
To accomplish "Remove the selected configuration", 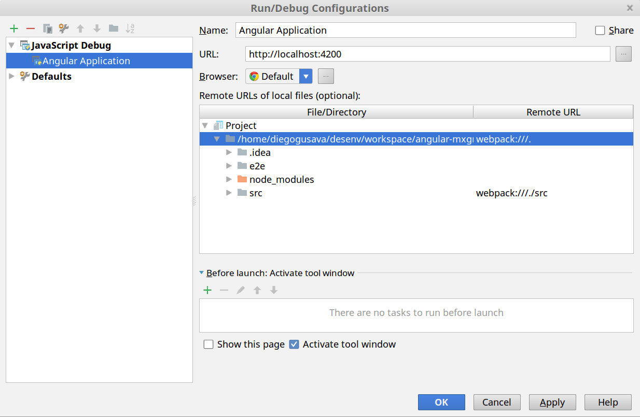I will pos(31,28).
